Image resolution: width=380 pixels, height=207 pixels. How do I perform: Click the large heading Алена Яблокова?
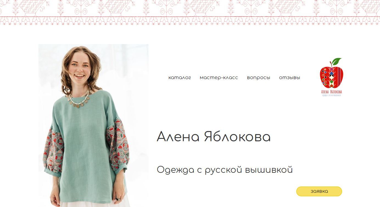coord(214,137)
